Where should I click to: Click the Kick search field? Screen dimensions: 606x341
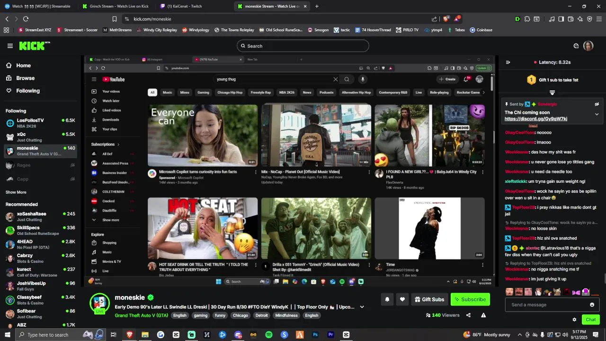(x=303, y=46)
